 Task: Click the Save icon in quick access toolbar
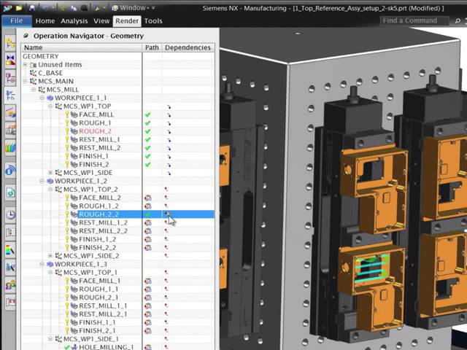tap(32, 8)
